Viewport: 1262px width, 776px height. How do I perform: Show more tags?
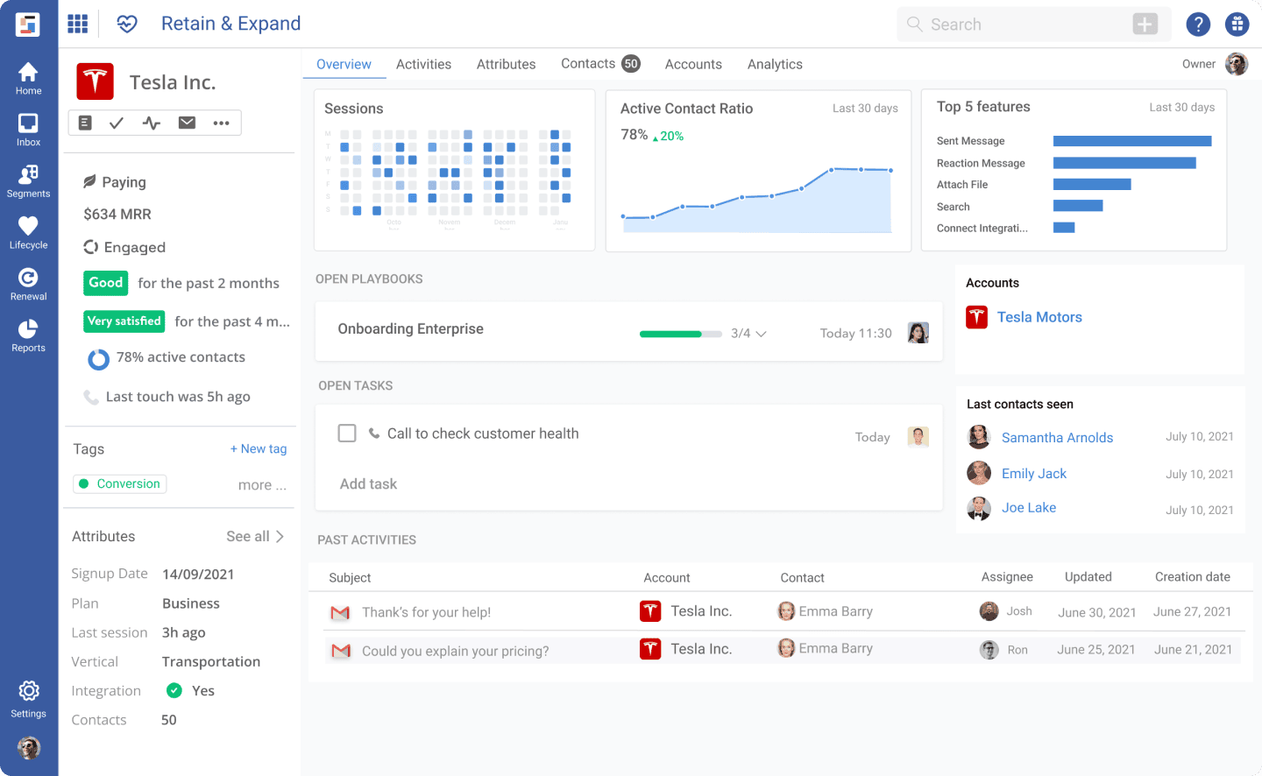(x=261, y=485)
